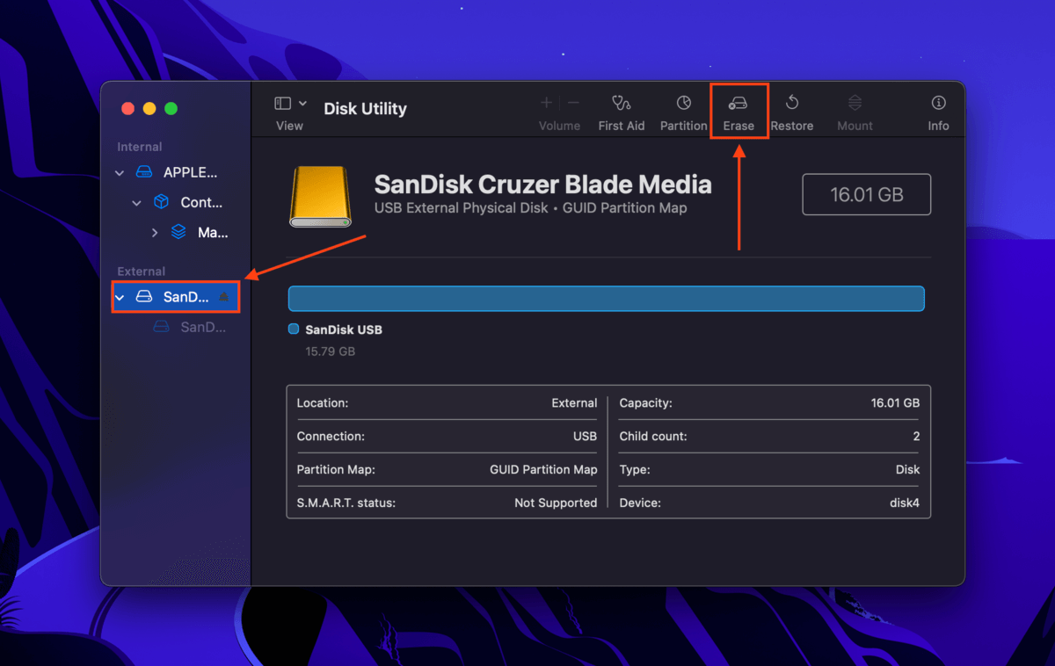Click the APPLE disk drive icon
This screenshot has height=666, width=1055.
click(144, 172)
